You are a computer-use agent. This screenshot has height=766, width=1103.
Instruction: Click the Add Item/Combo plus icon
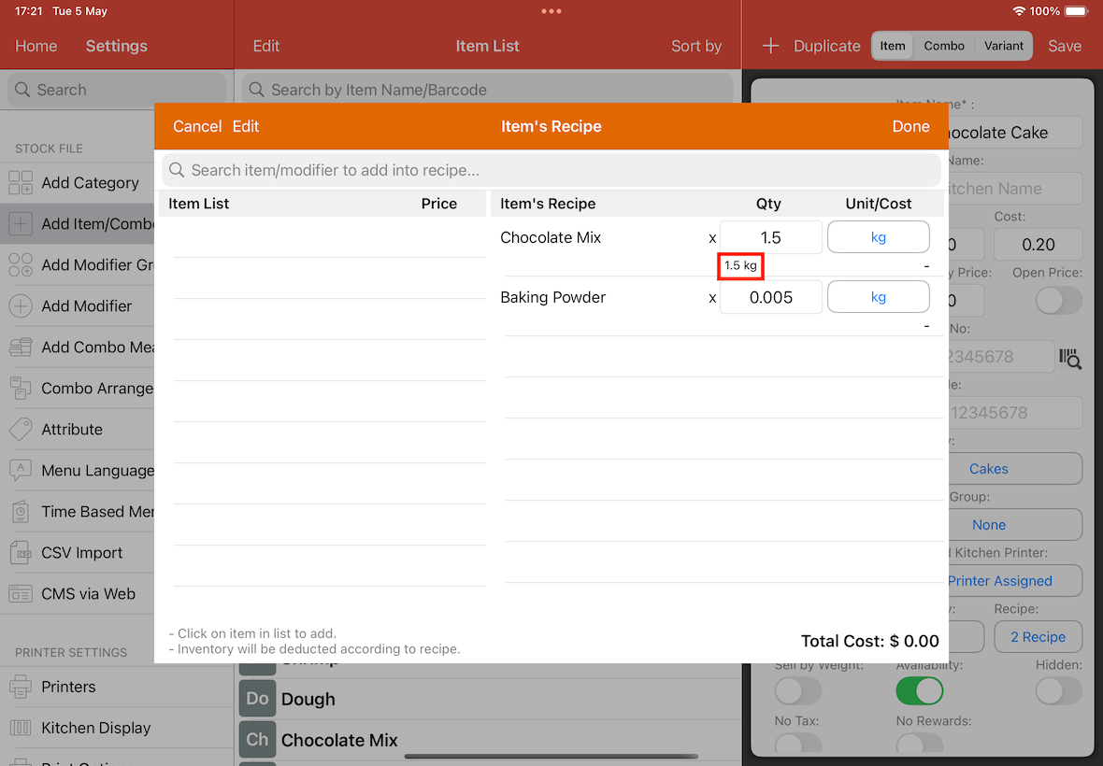[x=21, y=224]
